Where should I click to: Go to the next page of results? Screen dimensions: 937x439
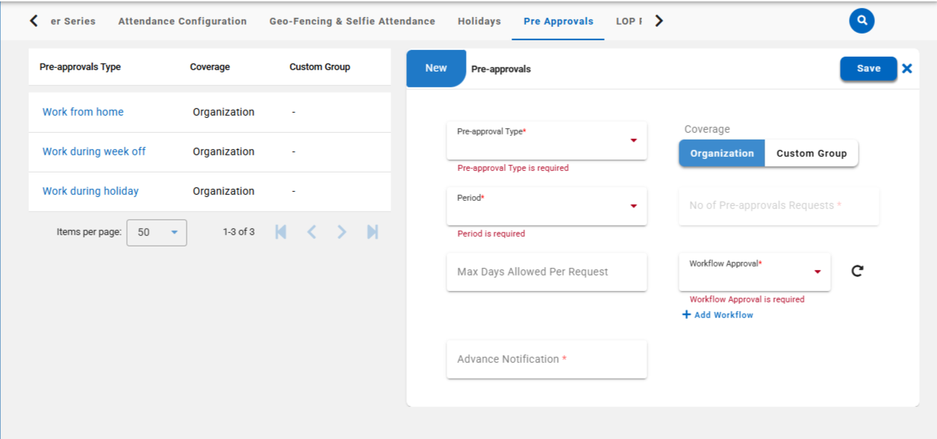[x=342, y=232]
